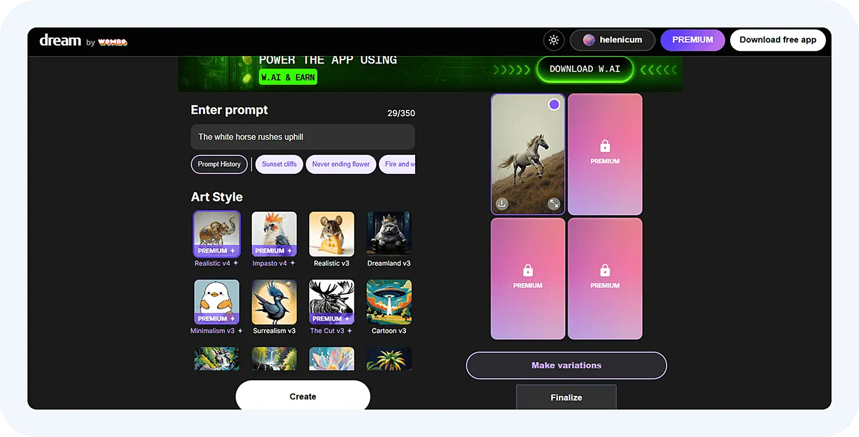Select the Never ending flower suggestion
This screenshot has height=437, width=859.
point(341,164)
